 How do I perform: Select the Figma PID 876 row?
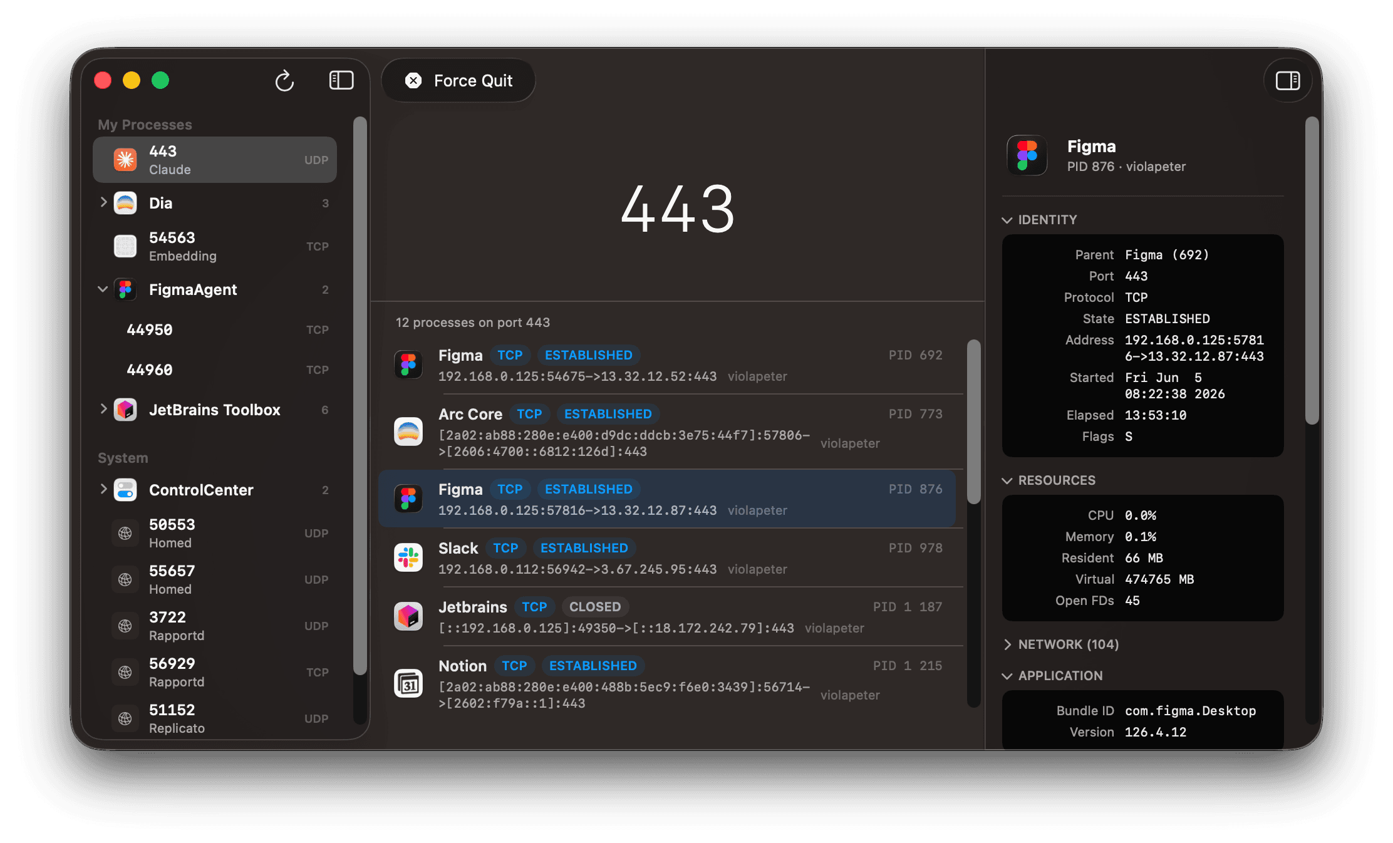pyautogui.click(x=668, y=499)
